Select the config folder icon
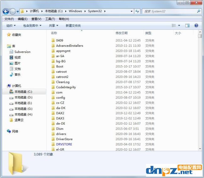 (53, 98)
